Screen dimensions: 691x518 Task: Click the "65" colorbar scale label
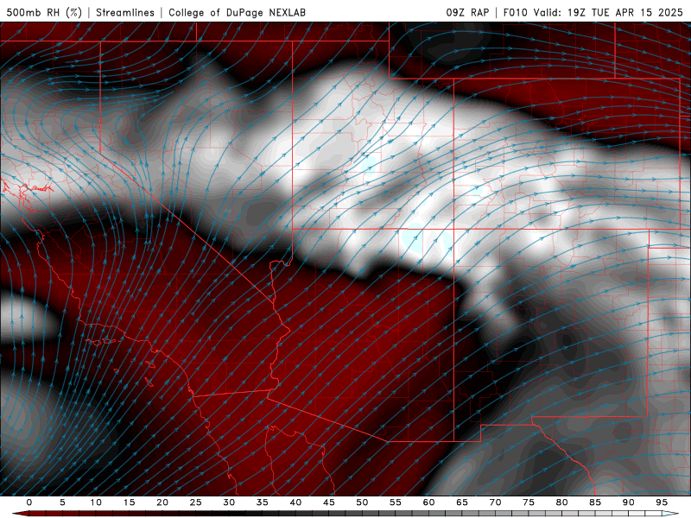tap(461, 502)
